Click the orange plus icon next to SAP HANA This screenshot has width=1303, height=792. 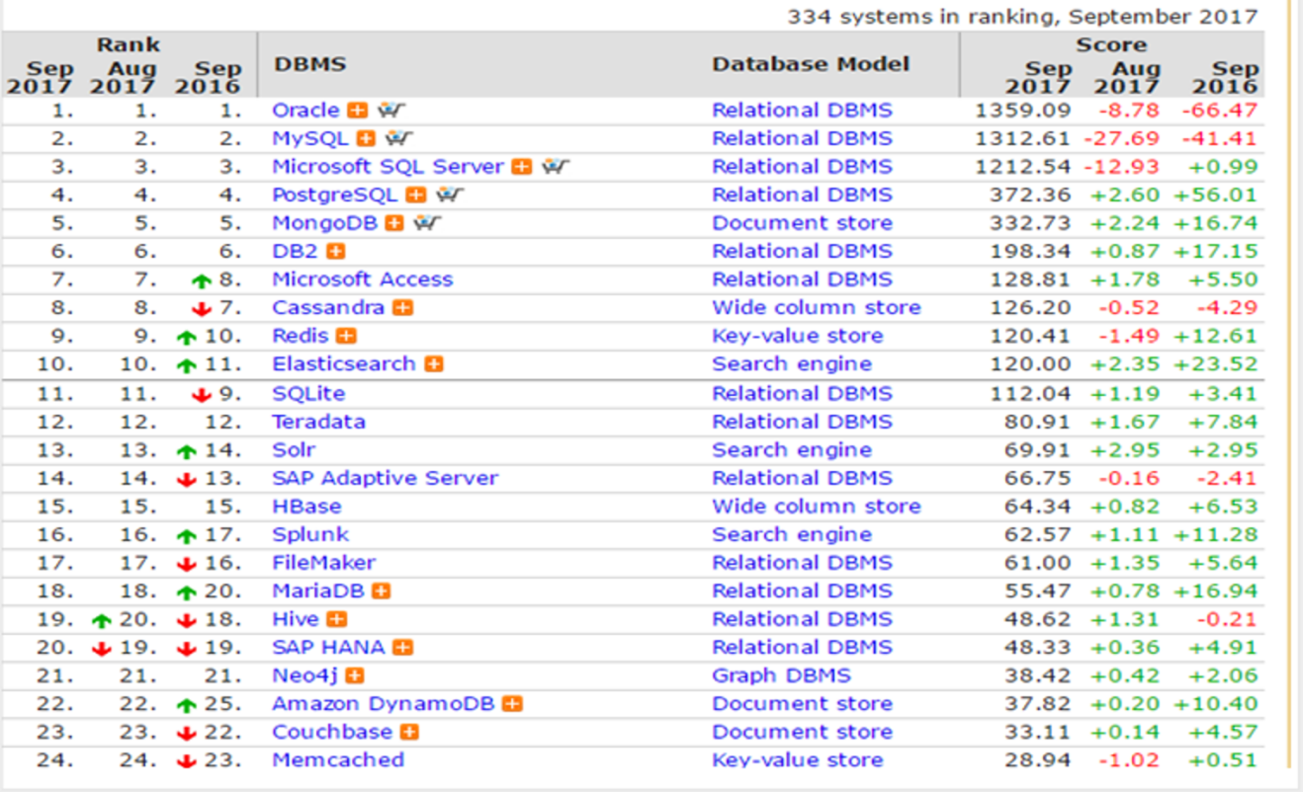403,648
